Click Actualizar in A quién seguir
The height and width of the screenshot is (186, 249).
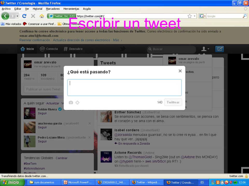53,103
